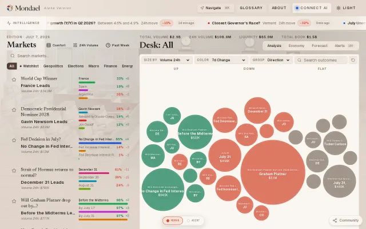Star the Democratic Presidential Nominee market

coord(14,110)
